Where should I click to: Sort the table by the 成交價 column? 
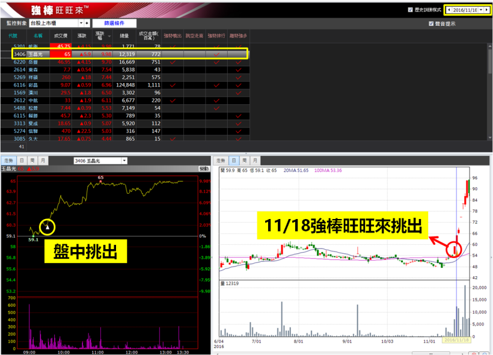[61, 36]
